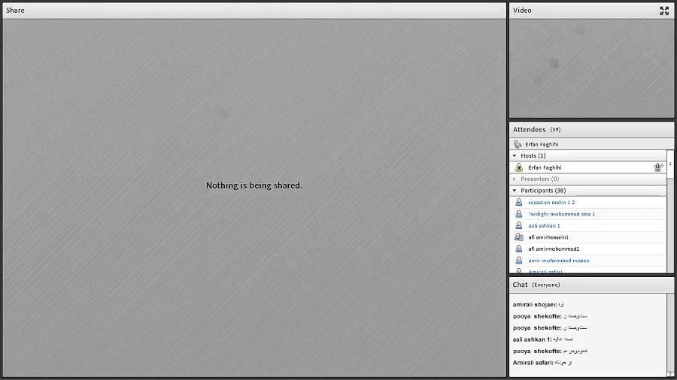Click the Video pod title
This screenshot has height=380, width=677.
[522, 11]
